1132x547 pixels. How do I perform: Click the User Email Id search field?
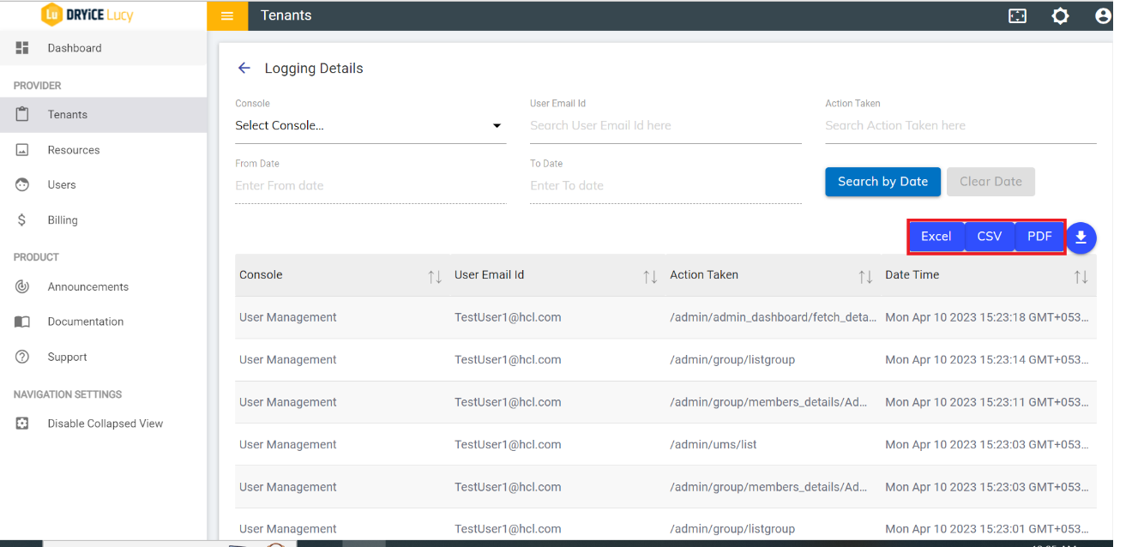point(665,125)
